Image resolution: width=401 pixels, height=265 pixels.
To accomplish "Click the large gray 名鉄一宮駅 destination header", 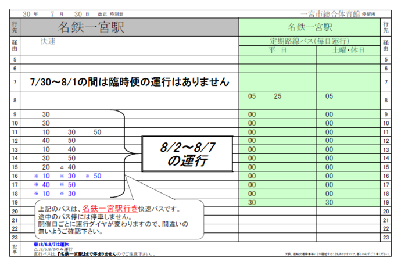I will point(130,27).
